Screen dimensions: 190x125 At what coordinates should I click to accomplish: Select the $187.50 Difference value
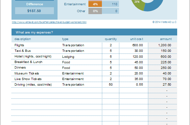pyautogui.click(x=35, y=11)
